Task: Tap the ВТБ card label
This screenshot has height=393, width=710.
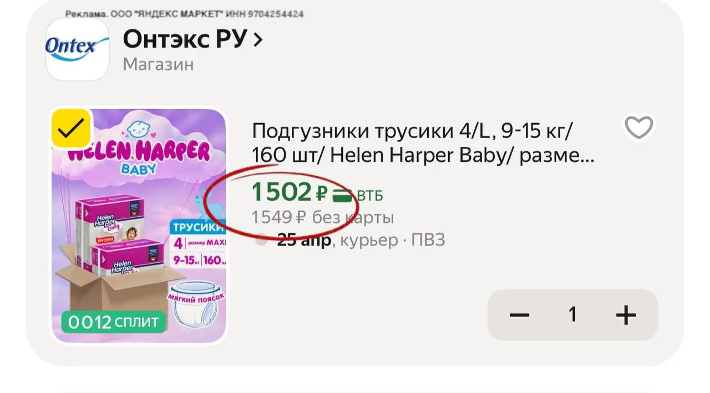Action: tap(369, 196)
